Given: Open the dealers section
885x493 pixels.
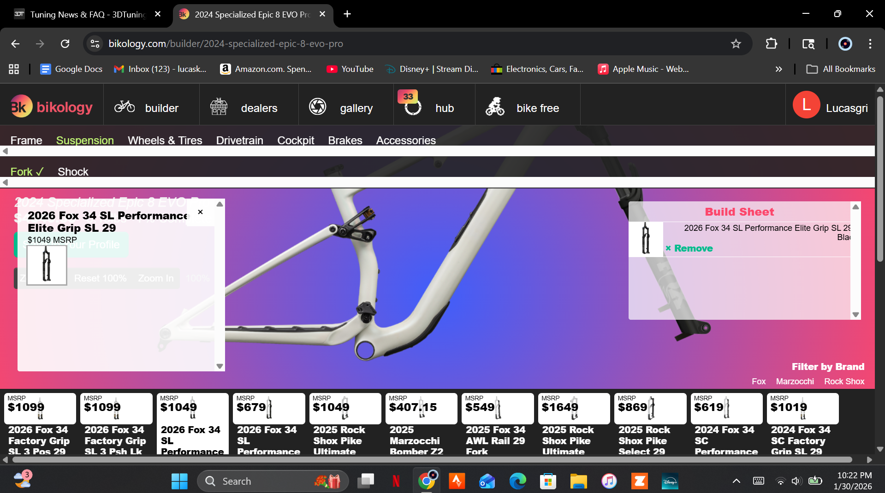Looking at the screenshot, I should [x=248, y=108].
